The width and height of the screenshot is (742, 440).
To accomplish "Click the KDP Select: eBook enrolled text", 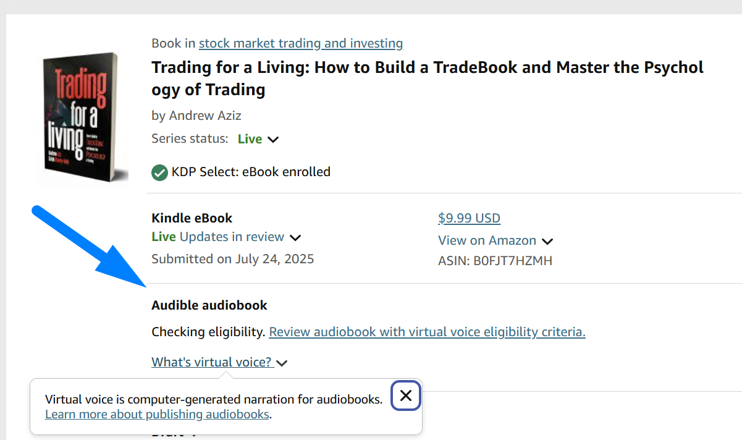I will pos(251,172).
